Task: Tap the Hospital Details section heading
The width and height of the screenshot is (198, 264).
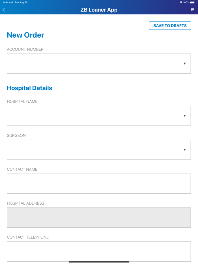Action: 29,88
